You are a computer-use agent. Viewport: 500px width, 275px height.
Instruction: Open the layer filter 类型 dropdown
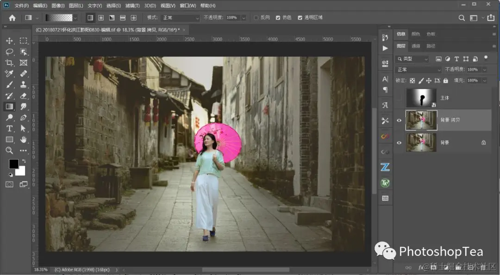[412, 59]
